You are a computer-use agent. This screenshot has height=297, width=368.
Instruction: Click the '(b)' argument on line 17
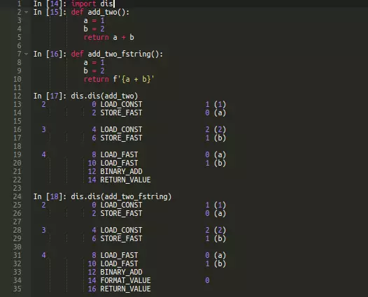220,138
